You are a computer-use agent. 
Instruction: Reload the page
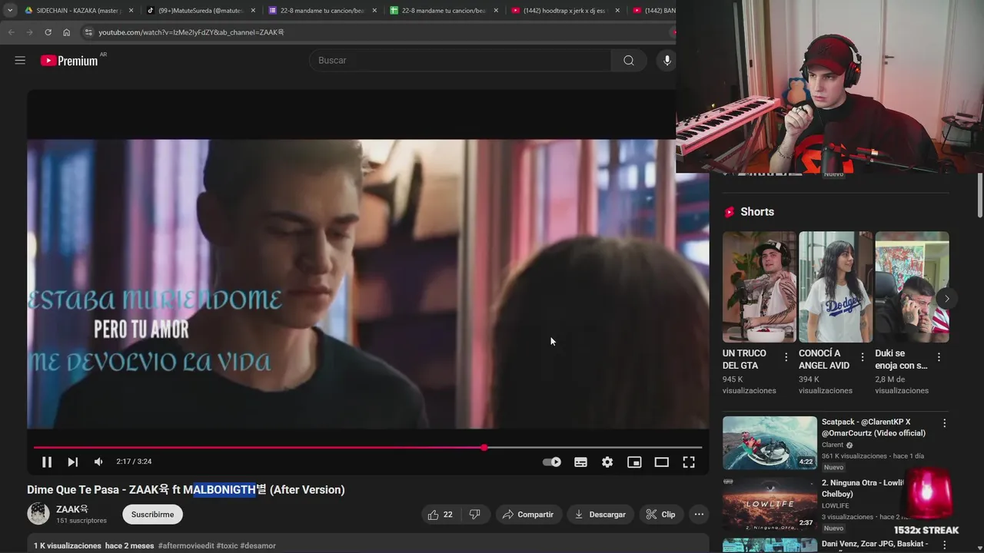48,32
